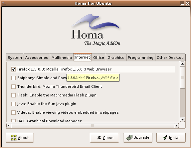Click the vertical scrollbar down arrow
This screenshot has height=148, width=191.
point(182,119)
